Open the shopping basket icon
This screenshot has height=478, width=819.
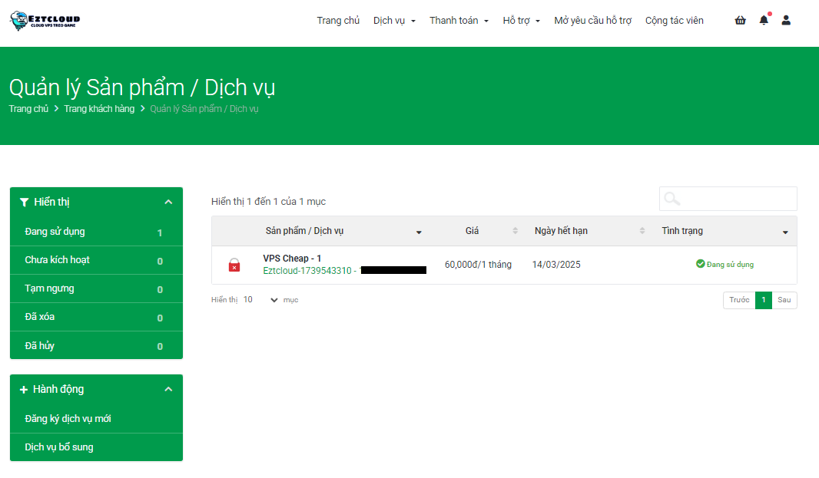tap(740, 21)
